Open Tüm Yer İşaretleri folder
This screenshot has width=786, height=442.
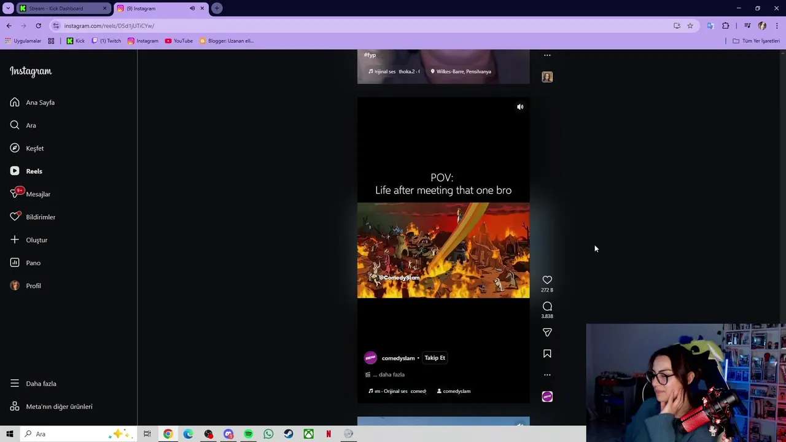(756, 41)
